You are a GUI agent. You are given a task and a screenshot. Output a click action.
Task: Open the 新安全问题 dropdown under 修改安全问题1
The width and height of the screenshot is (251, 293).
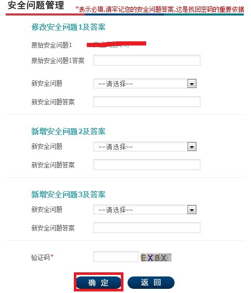[x=145, y=84]
